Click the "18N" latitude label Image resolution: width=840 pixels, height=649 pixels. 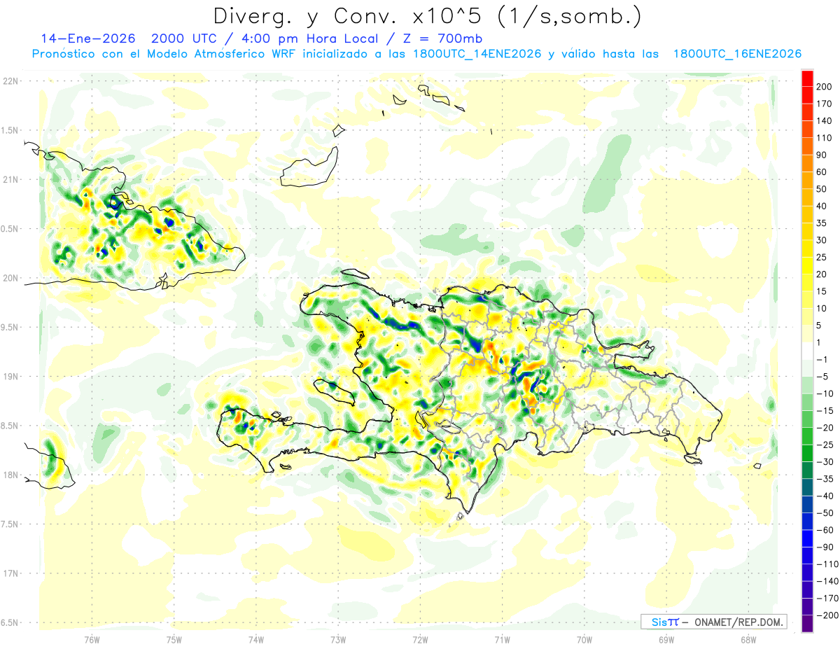point(10,475)
